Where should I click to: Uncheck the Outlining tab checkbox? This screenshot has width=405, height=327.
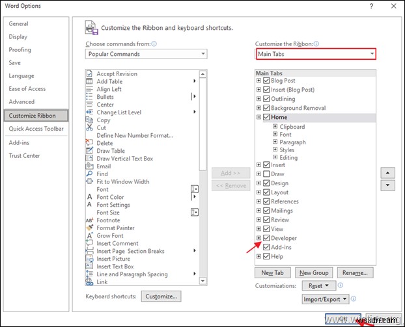click(x=266, y=99)
